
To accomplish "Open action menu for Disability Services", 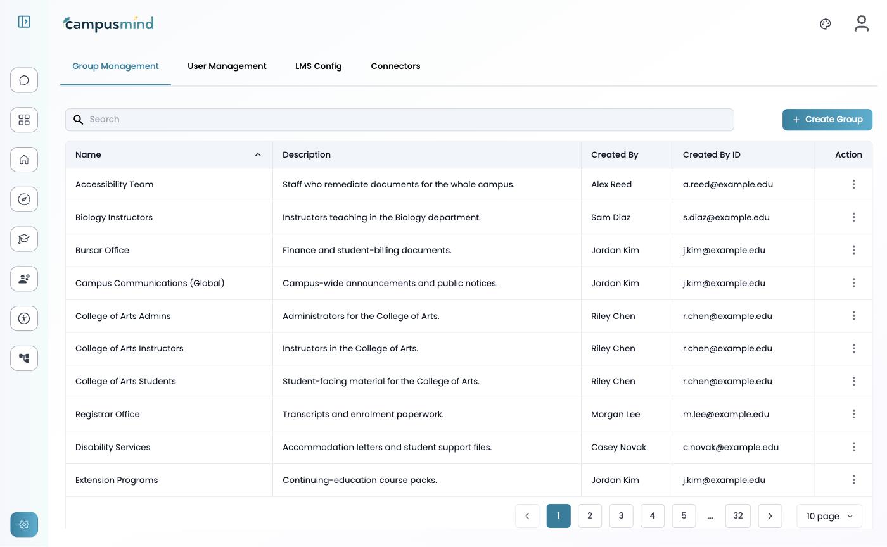I will coord(853,447).
